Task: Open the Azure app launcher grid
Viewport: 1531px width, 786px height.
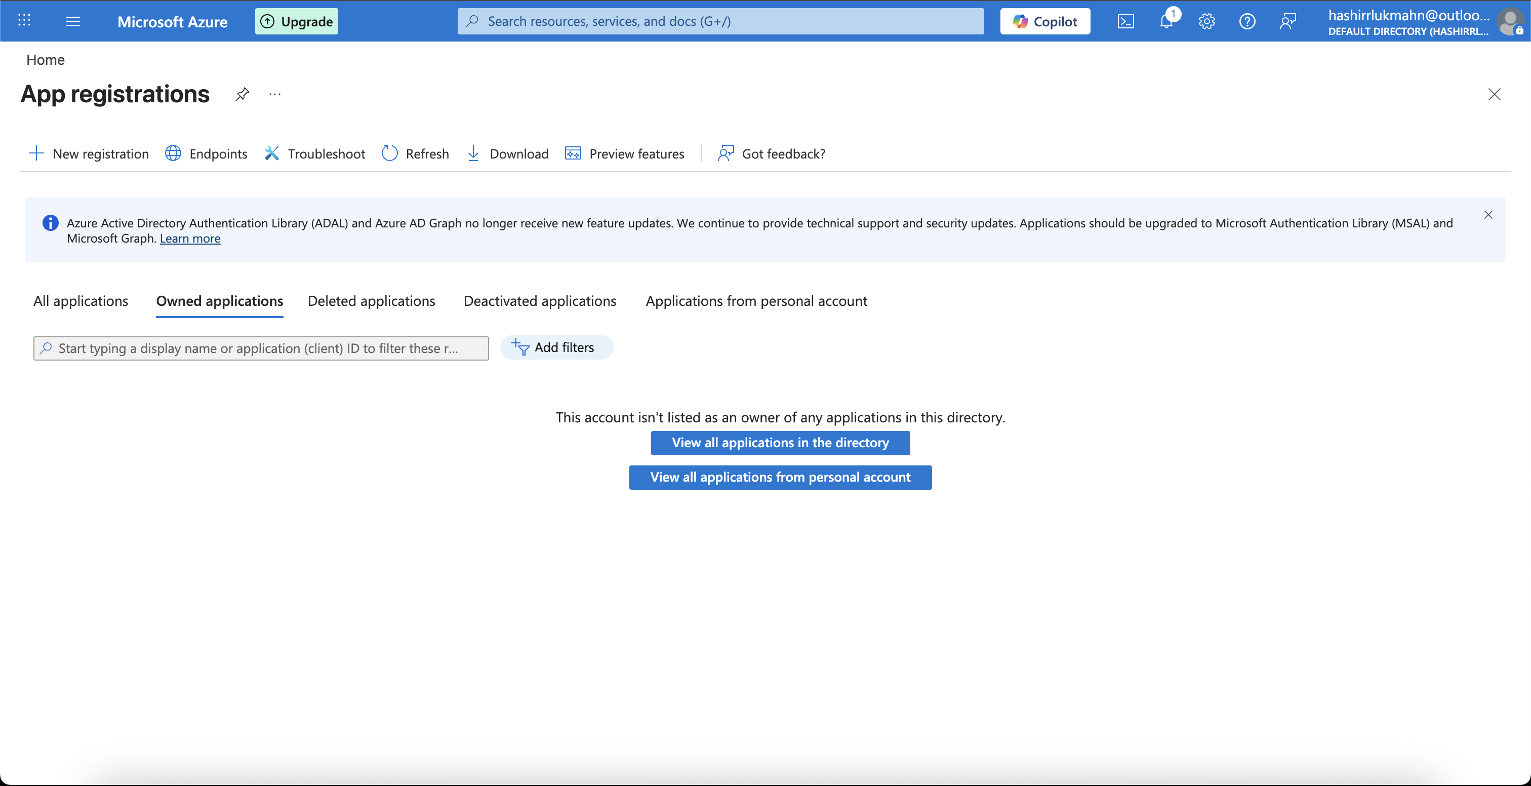Action: (x=24, y=20)
